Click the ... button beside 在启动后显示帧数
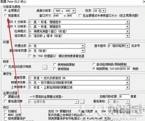The width and height of the screenshot is (145, 121). (x=45, y=67)
